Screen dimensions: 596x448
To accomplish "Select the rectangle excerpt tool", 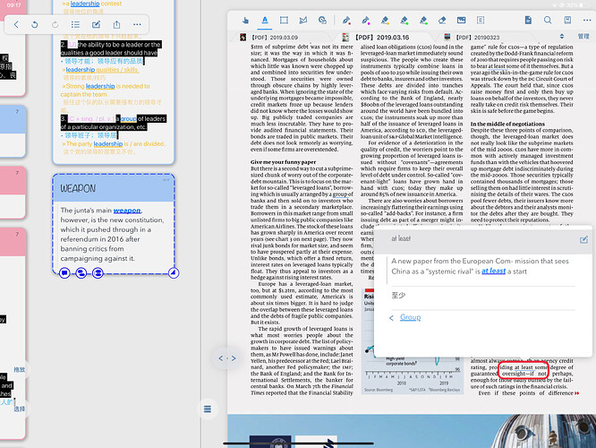I will [x=284, y=21].
